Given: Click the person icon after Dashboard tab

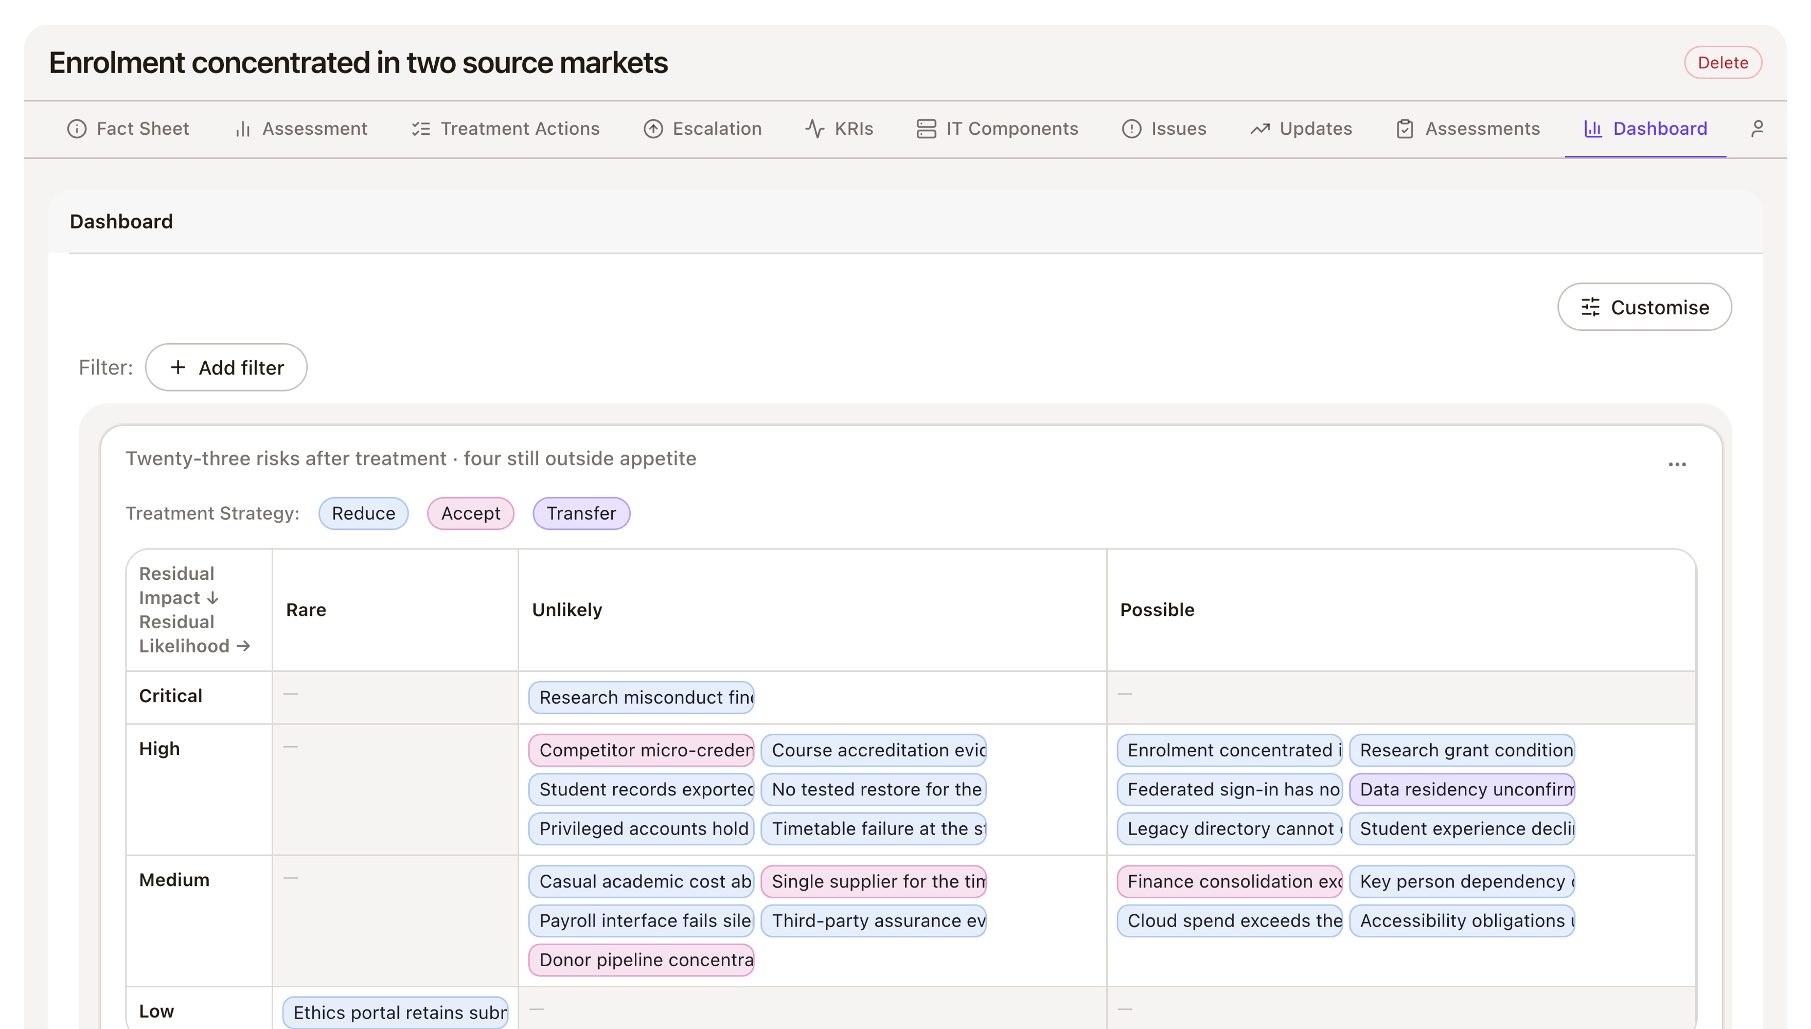Looking at the screenshot, I should click(1757, 129).
